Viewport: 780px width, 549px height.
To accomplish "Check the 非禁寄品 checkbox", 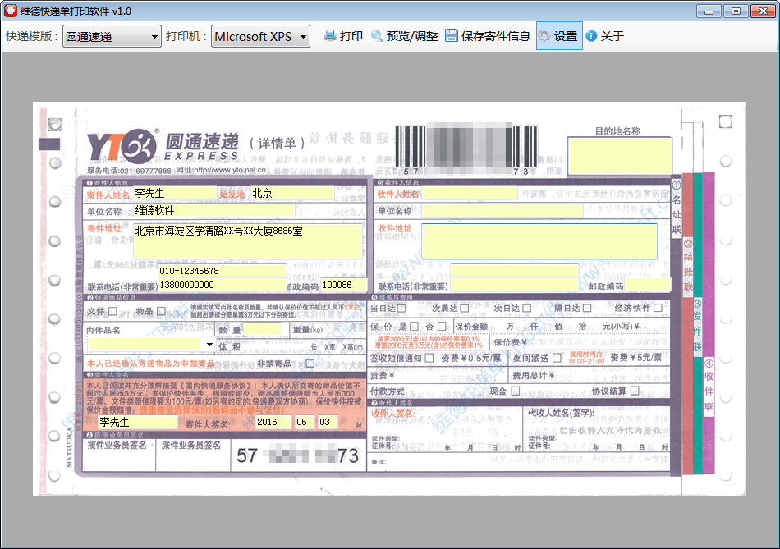I will coord(310,364).
